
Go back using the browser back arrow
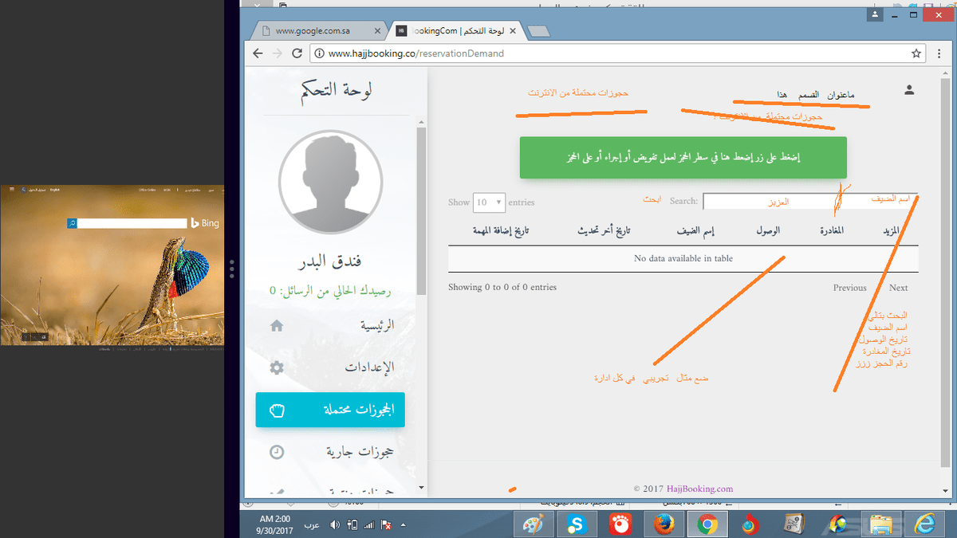pyautogui.click(x=256, y=53)
